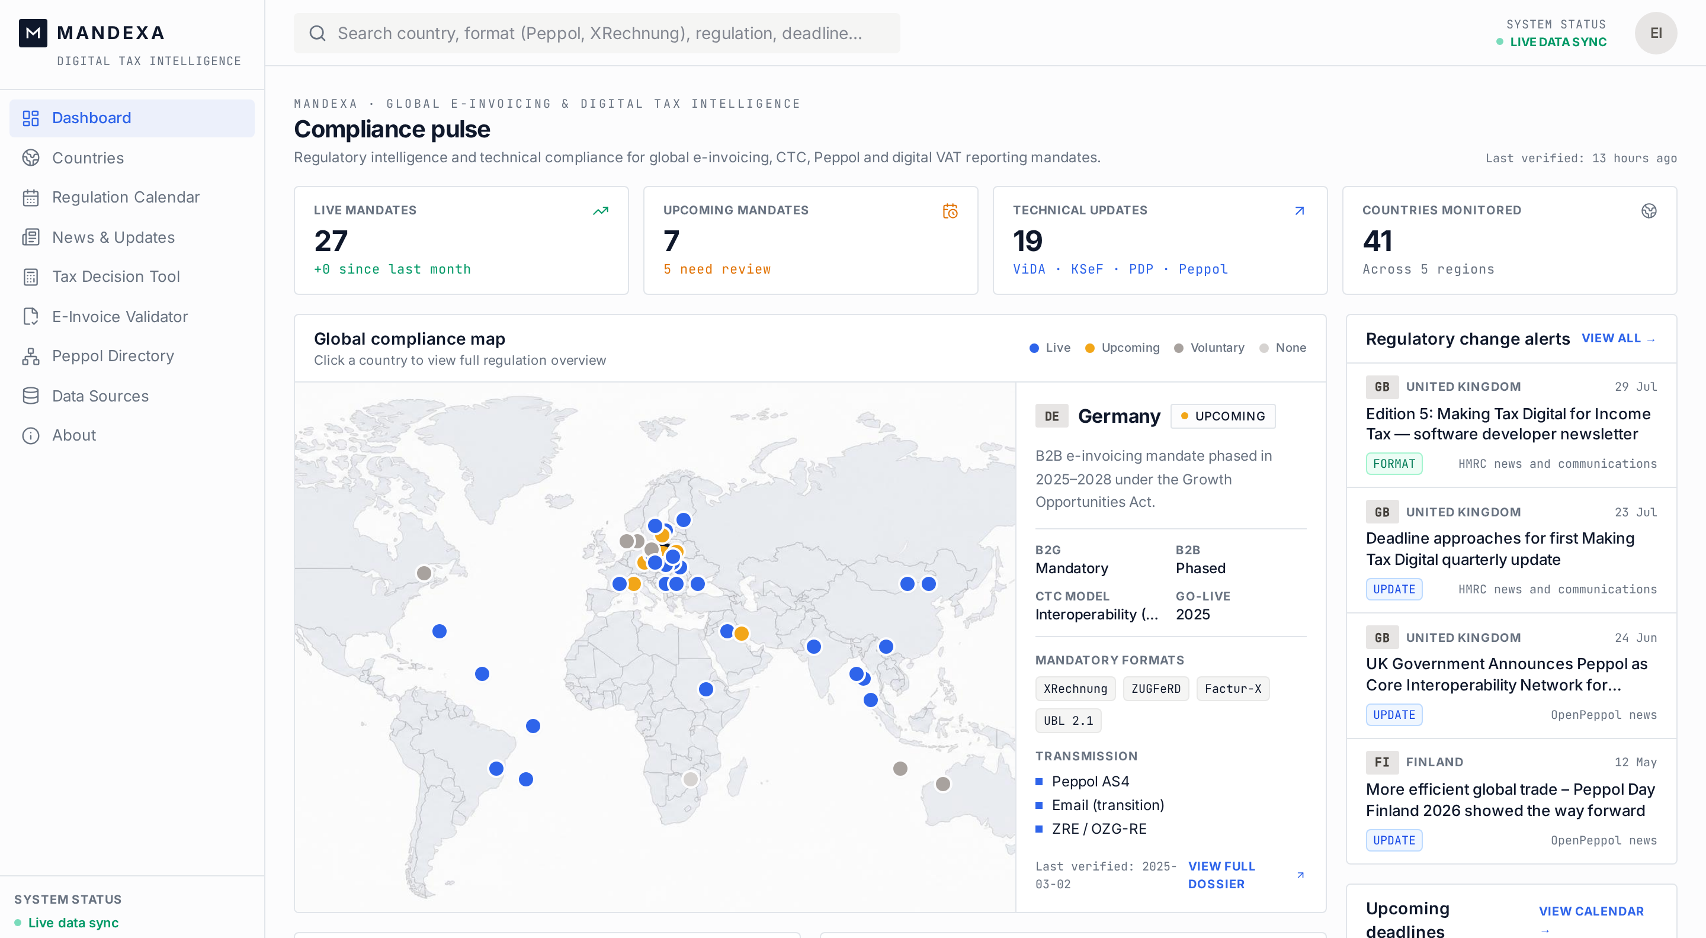Screen dimensions: 1706x938
Task: Click the globe icon on Countries Monitored card
Action: pyautogui.click(x=1649, y=210)
